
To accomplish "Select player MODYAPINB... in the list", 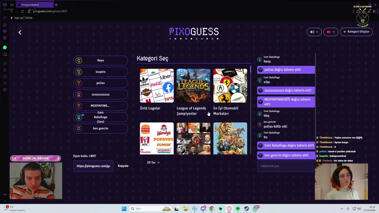I will (x=100, y=106).
